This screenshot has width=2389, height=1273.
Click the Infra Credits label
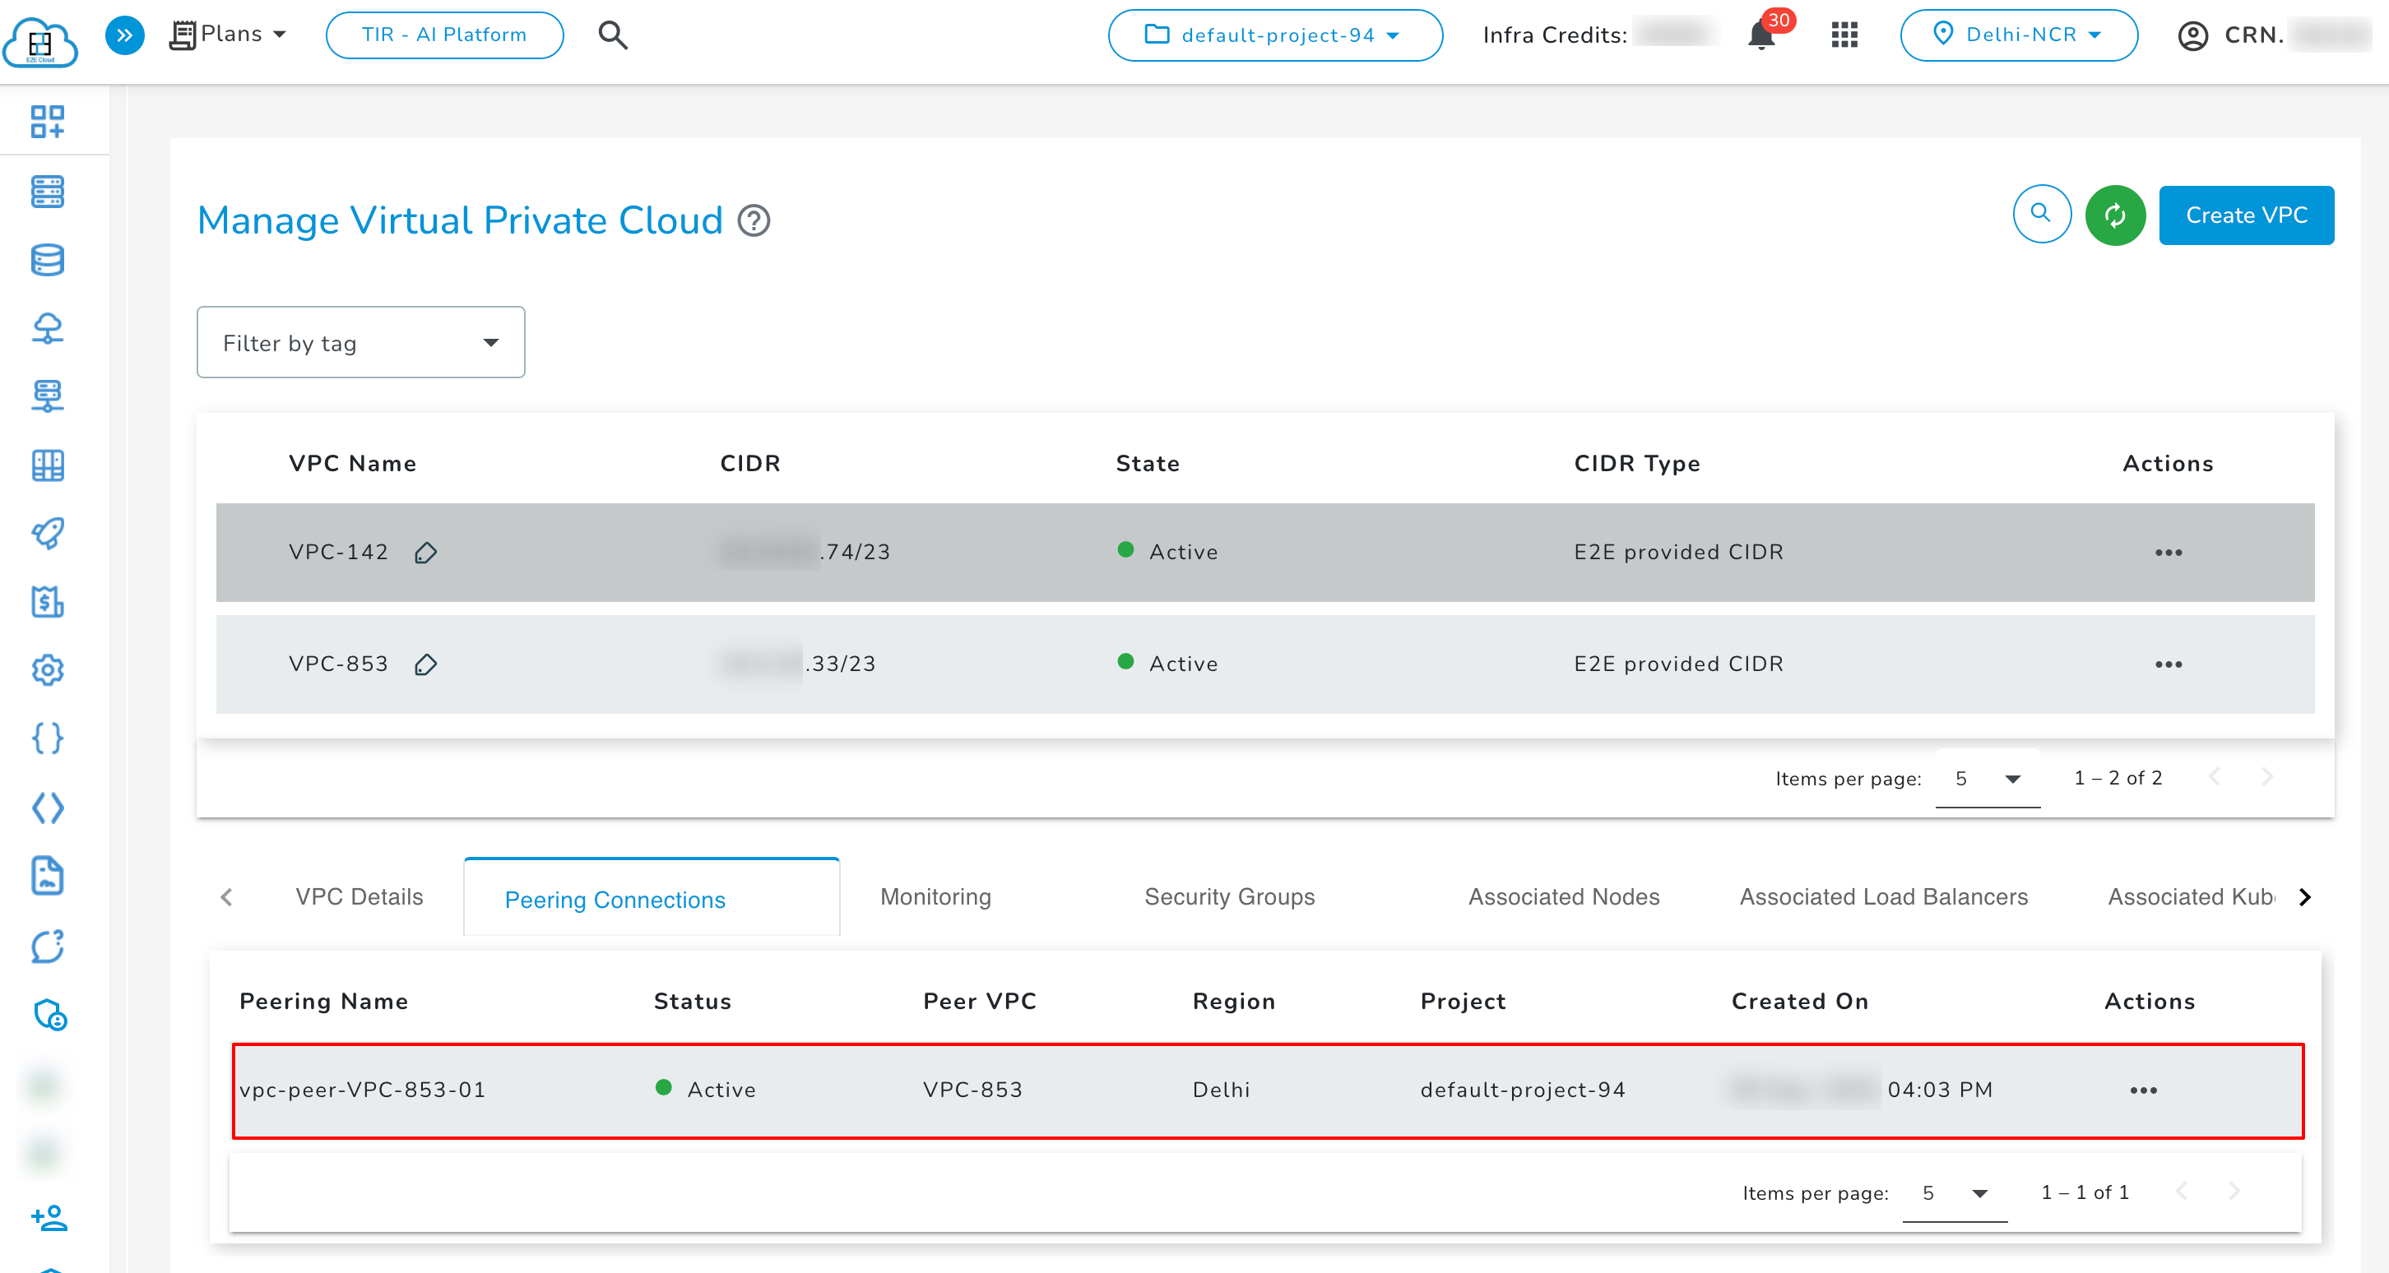click(1554, 35)
